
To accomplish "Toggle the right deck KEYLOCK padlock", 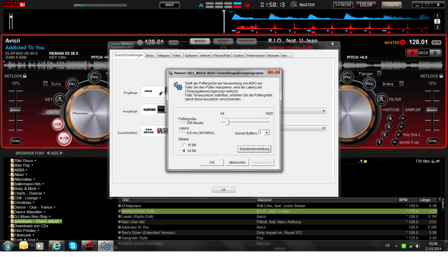I will (x=441, y=76).
